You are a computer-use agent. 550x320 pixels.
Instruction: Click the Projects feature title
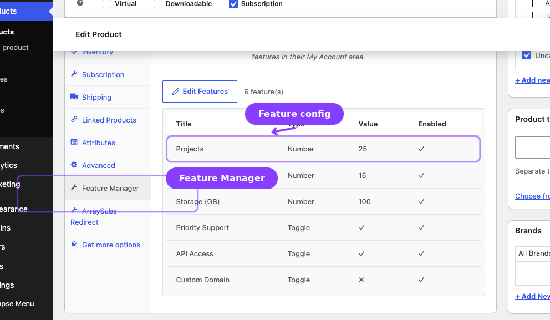pyautogui.click(x=190, y=149)
